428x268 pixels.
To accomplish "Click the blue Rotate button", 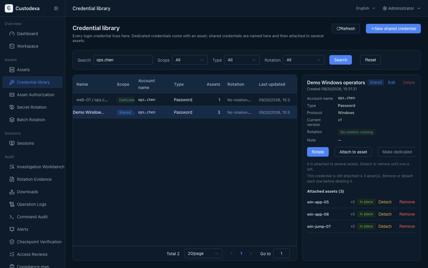I will [318, 152].
